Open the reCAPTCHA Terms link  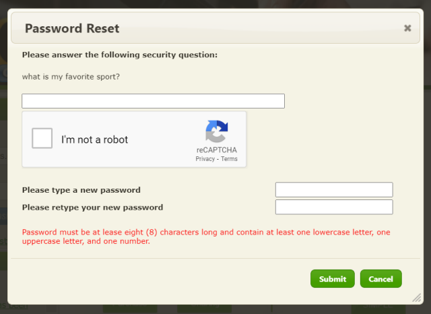coord(229,159)
